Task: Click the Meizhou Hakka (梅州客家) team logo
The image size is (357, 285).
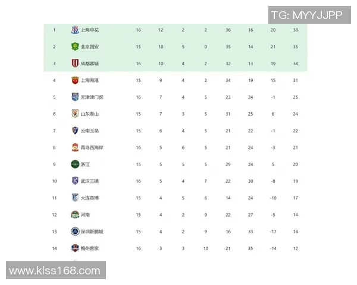Action: point(75,248)
